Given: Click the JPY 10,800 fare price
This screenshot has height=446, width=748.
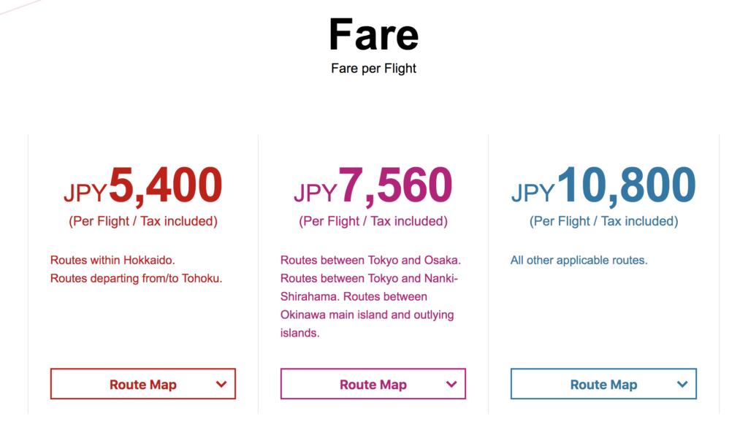Looking at the screenshot, I should click(603, 185).
